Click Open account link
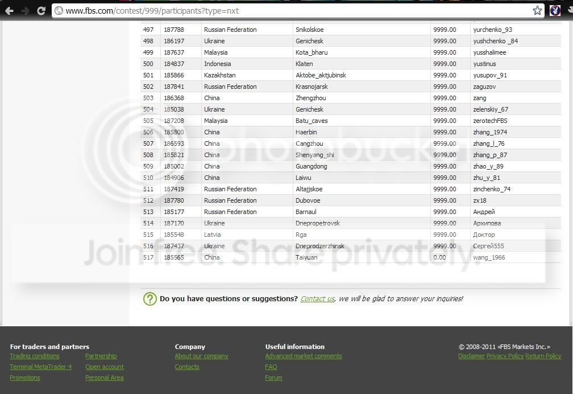Image resolution: width=573 pixels, height=394 pixels. pyautogui.click(x=104, y=367)
